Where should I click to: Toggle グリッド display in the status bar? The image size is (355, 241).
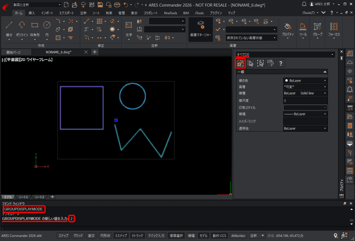coord(78,235)
